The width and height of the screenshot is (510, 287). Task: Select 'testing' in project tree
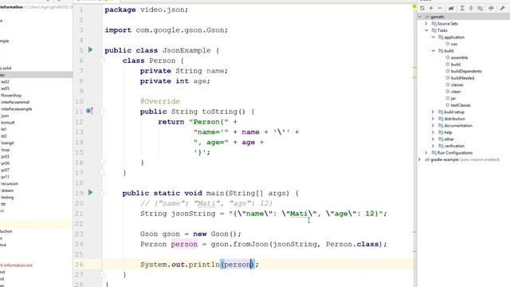pyautogui.click(x=7, y=198)
